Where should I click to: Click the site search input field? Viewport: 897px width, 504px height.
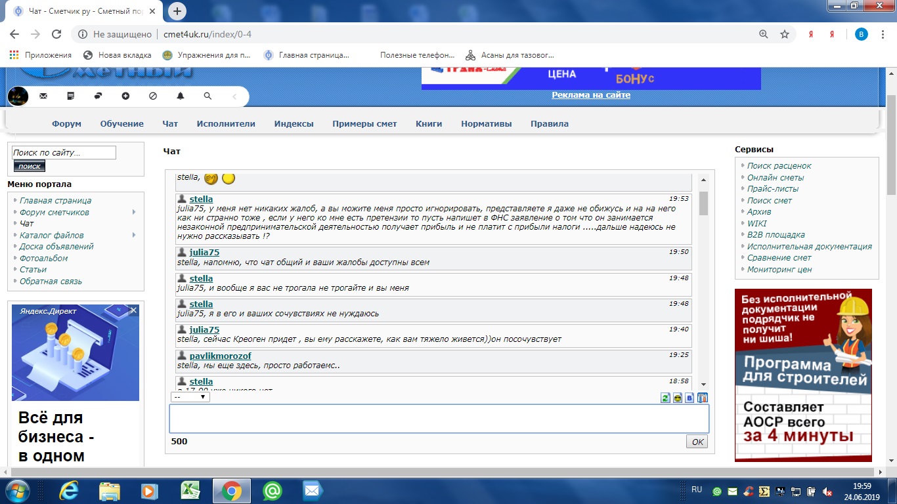pyautogui.click(x=64, y=153)
